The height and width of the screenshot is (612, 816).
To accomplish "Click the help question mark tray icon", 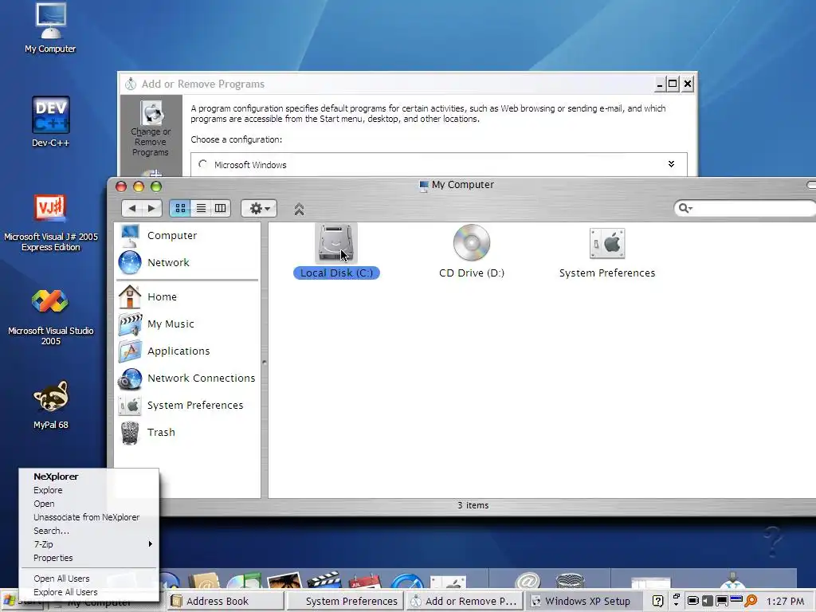I will [x=657, y=601].
